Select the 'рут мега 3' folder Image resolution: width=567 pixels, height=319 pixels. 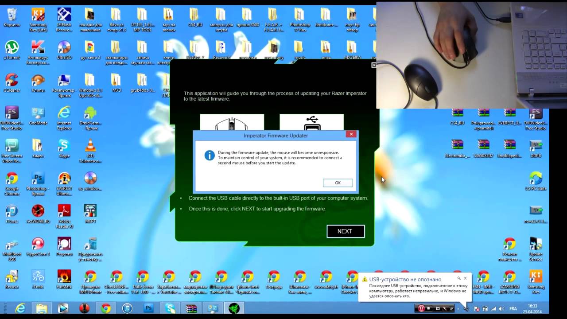[x=90, y=50]
